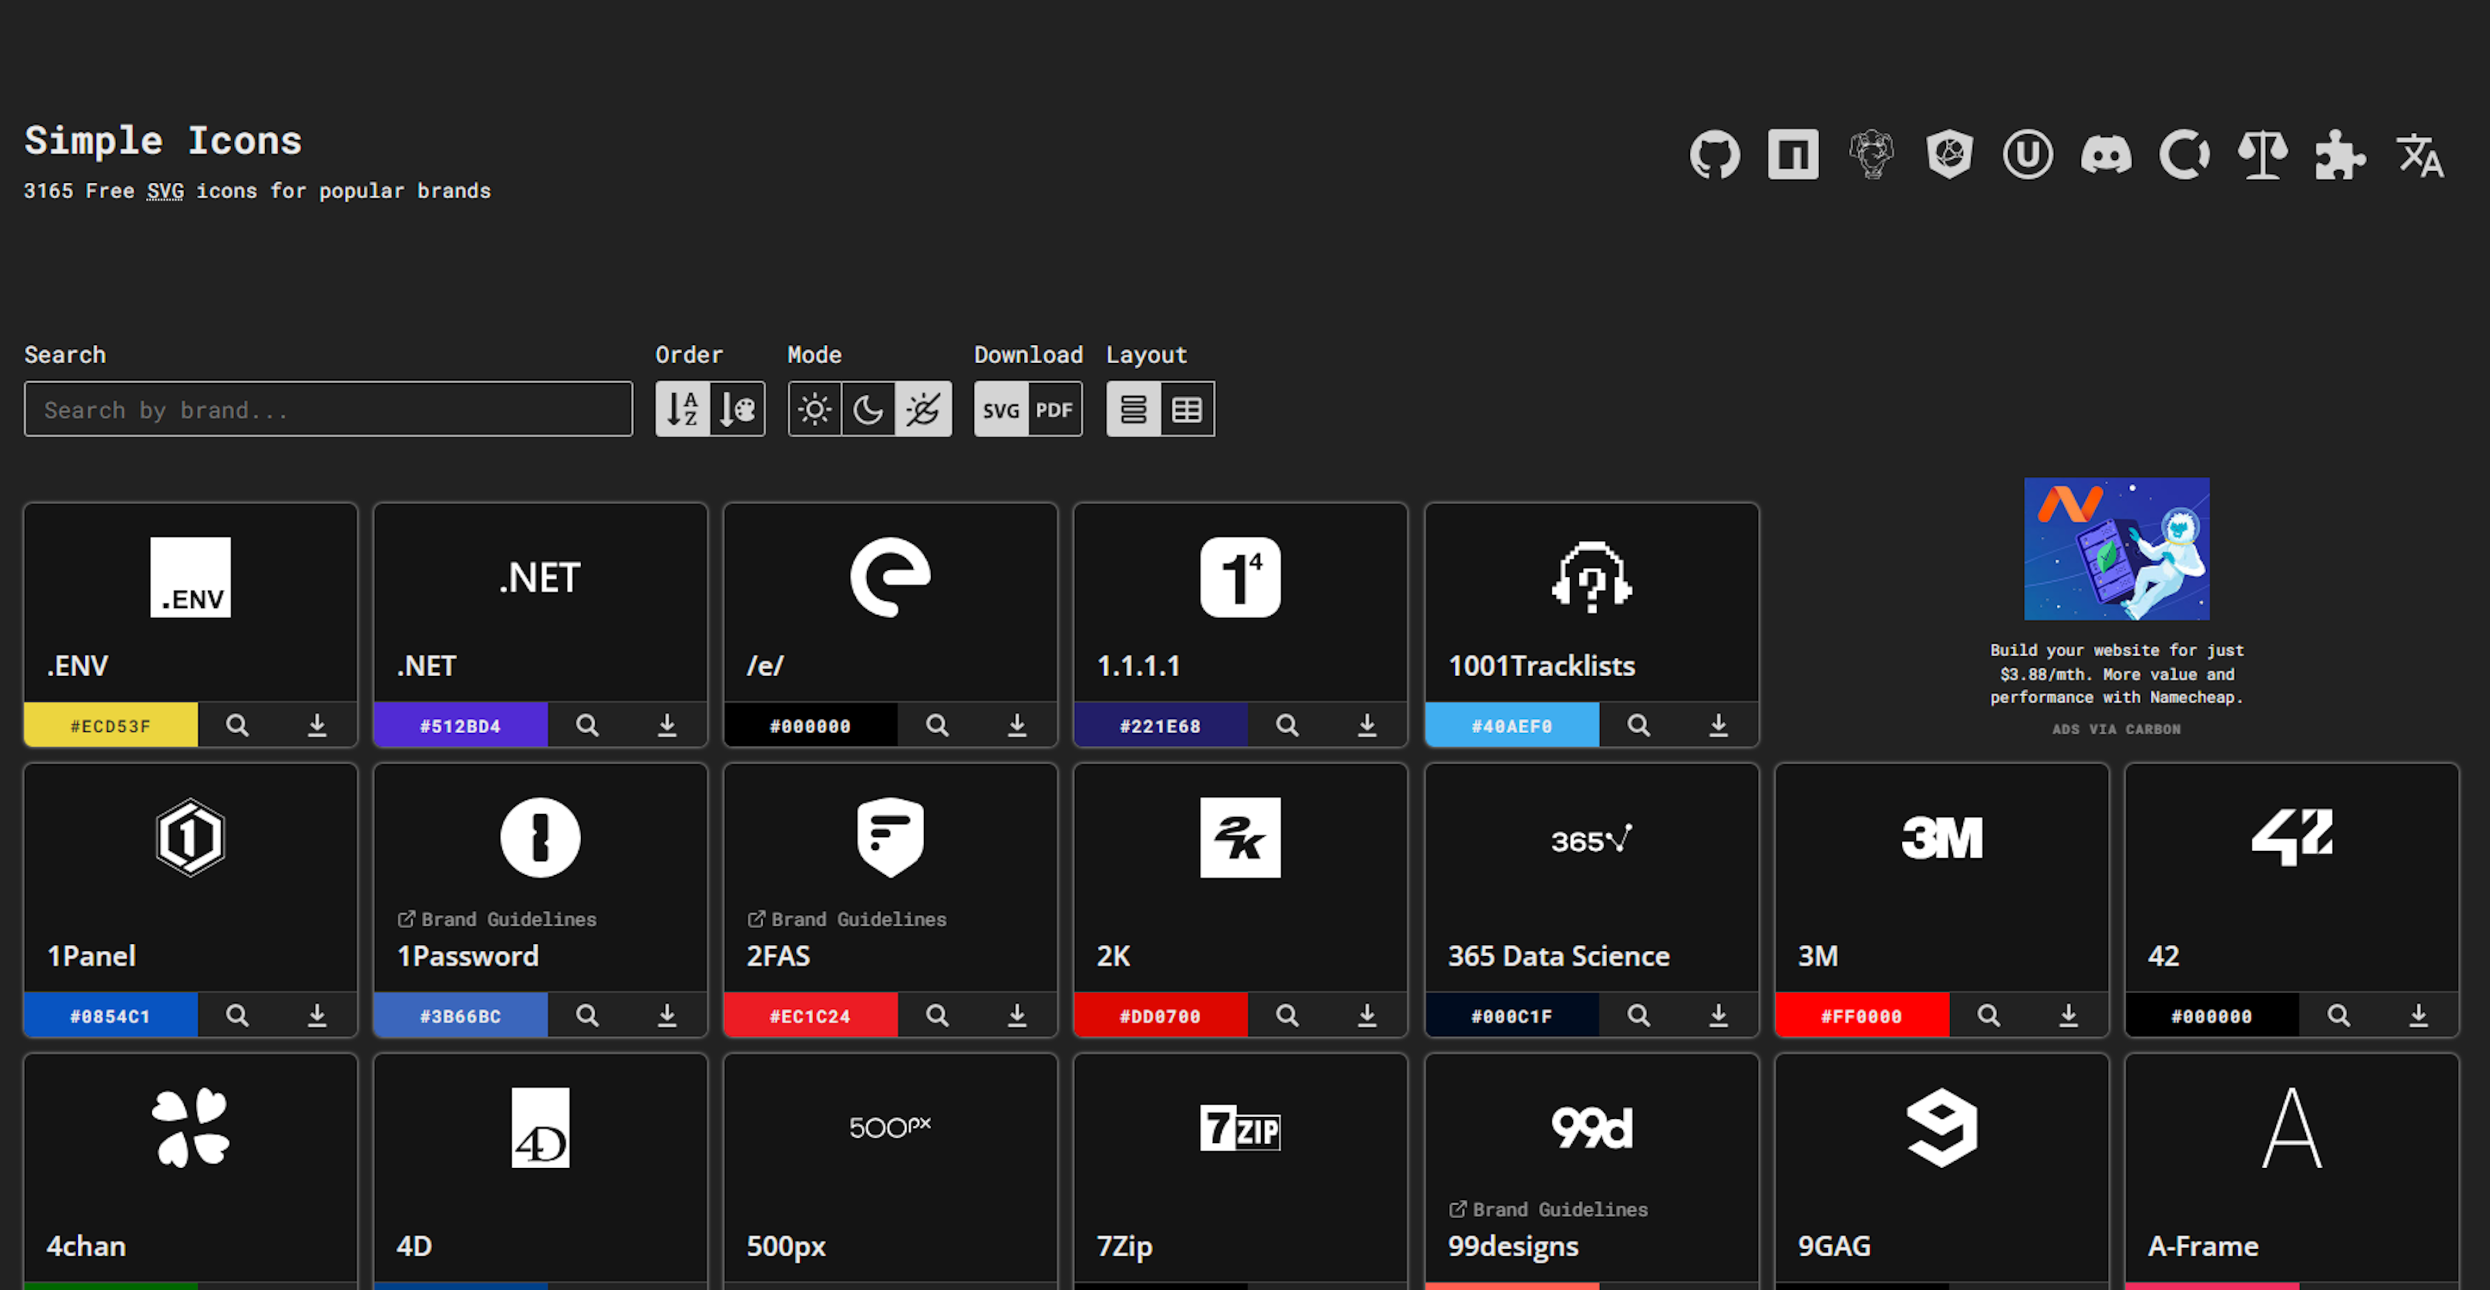Screen dimensions: 2490x1290
Task: Click the 365 Data Science title text
Action: pos(1558,956)
